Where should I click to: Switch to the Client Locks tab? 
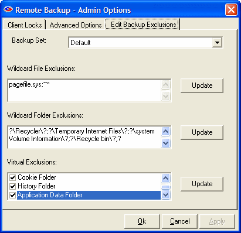tap(25, 25)
